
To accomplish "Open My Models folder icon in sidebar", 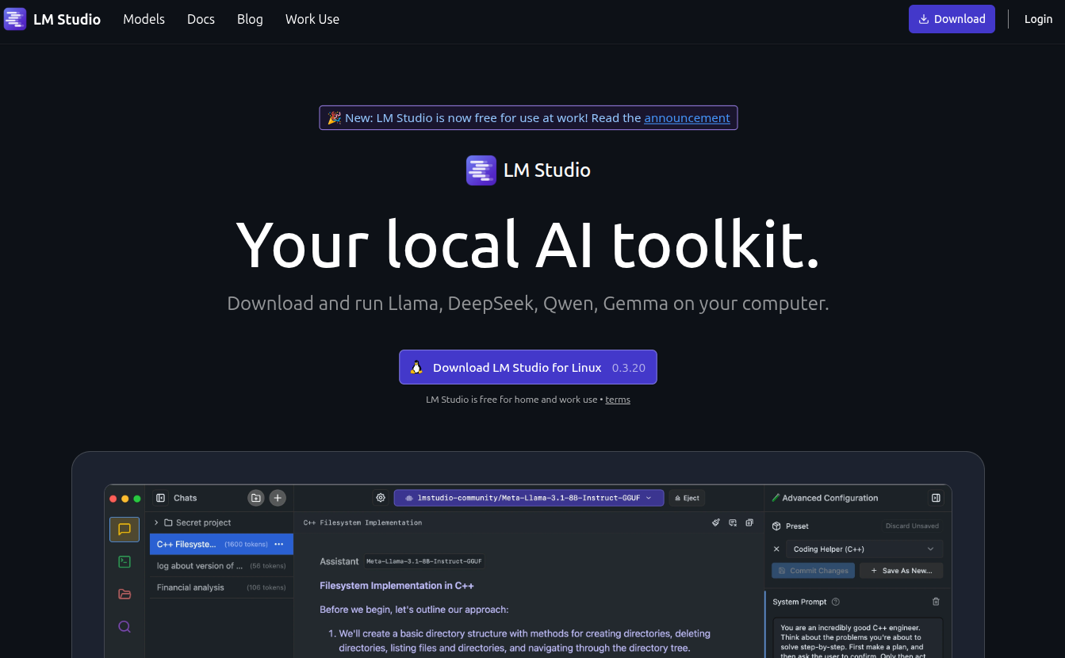I will [x=125, y=594].
